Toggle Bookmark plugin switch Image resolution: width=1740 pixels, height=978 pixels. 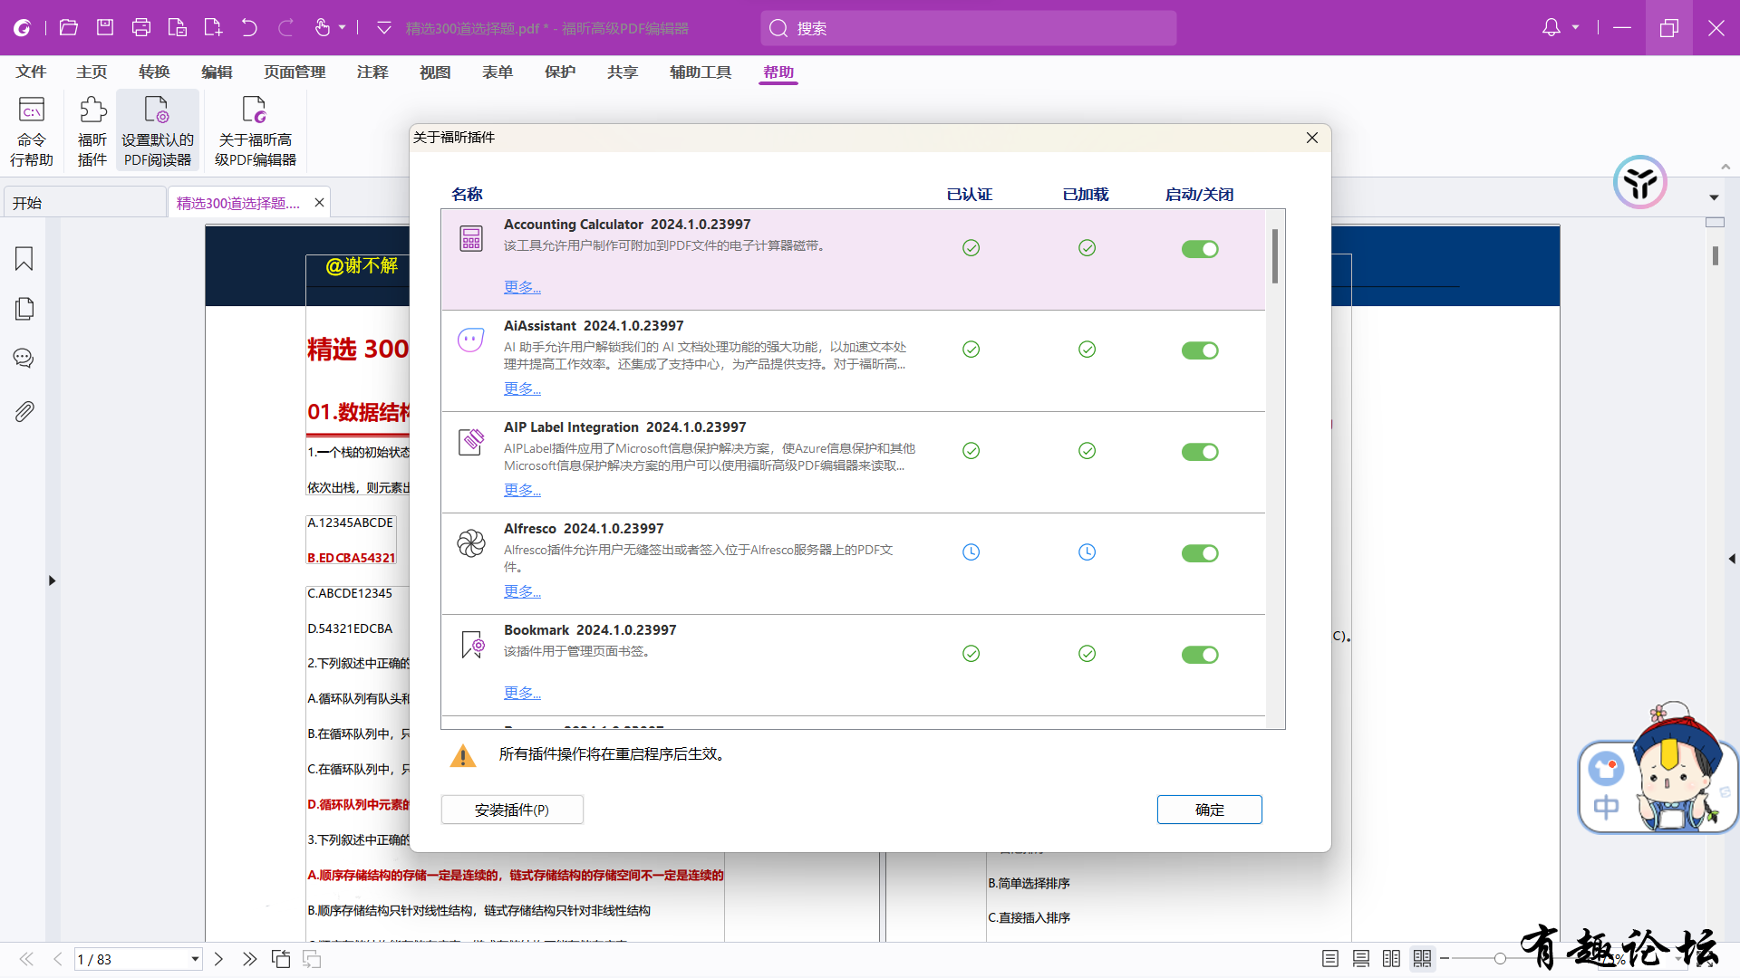pos(1200,655)
